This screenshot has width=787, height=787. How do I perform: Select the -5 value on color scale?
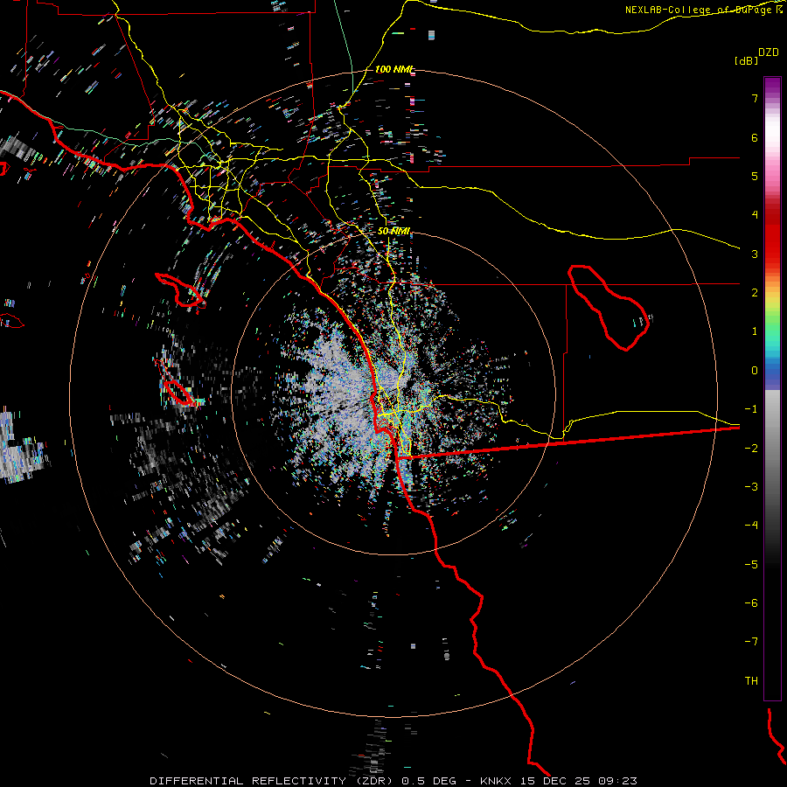pos(751,565)
